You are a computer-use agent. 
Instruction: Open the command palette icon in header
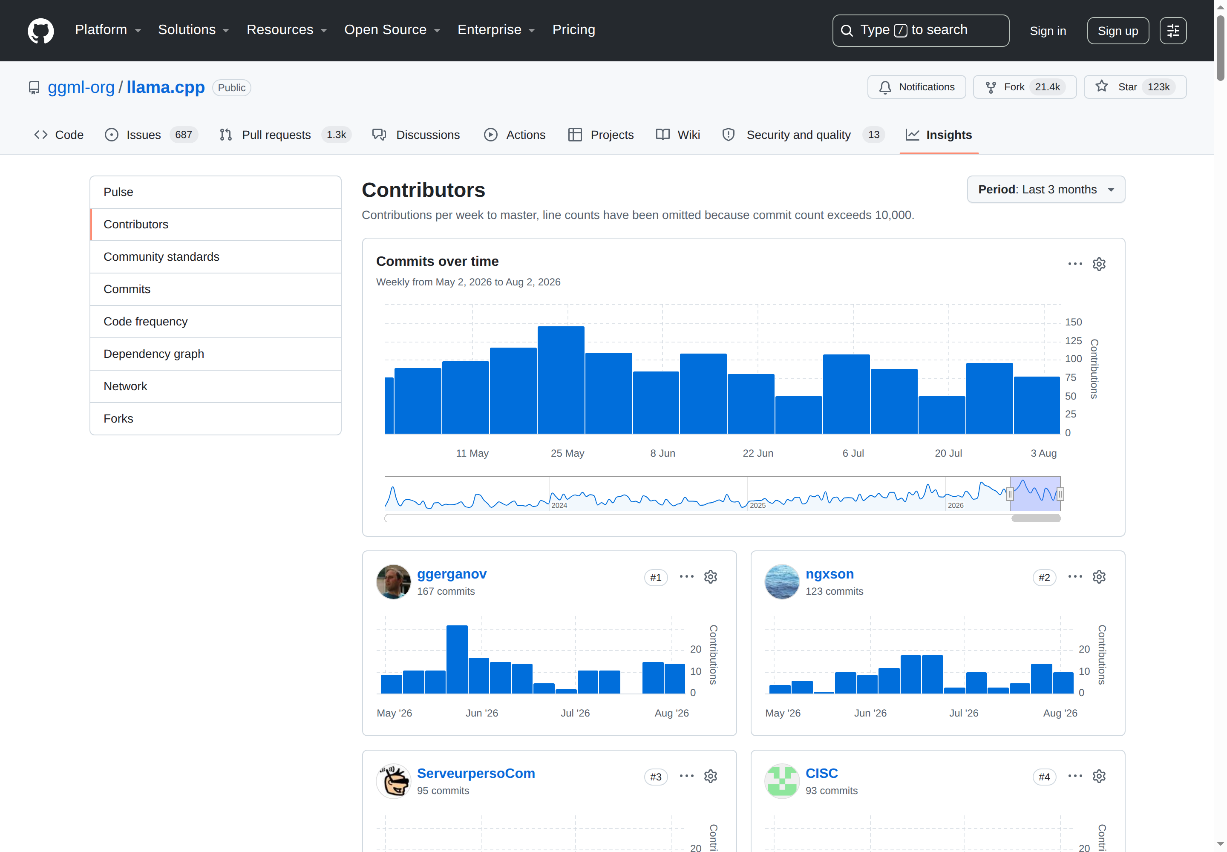(1172, 31)
